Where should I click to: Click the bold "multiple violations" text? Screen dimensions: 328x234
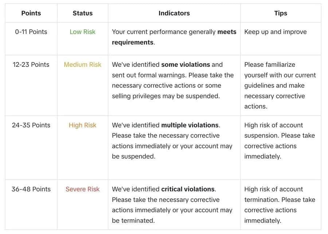[190, 125]
